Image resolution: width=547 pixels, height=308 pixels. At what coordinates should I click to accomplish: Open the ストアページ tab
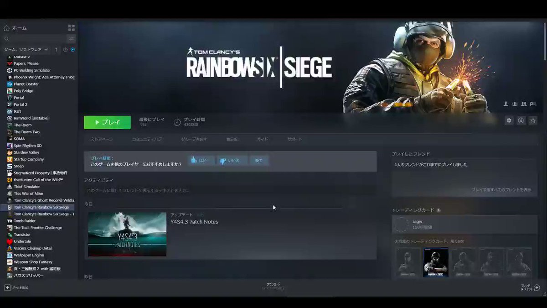tap(102, 139)
